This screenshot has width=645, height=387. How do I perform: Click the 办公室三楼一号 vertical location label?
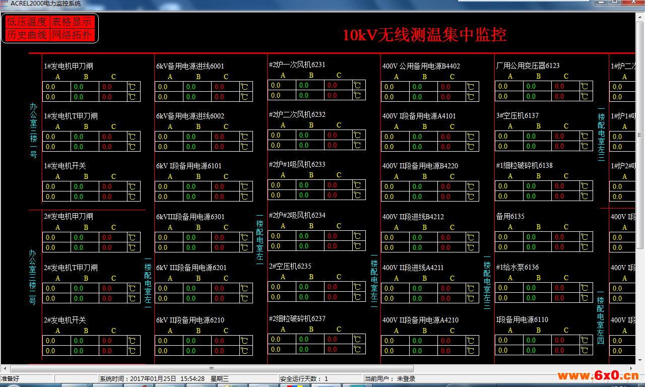[x=33, y=131]
